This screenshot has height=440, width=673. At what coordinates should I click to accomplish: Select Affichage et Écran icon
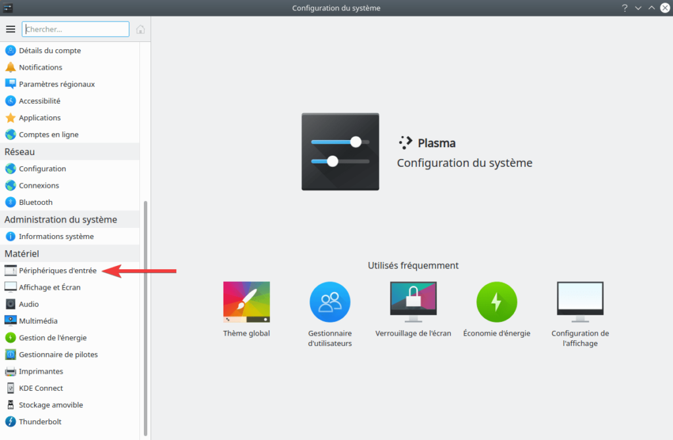click(x=11, y=287)
